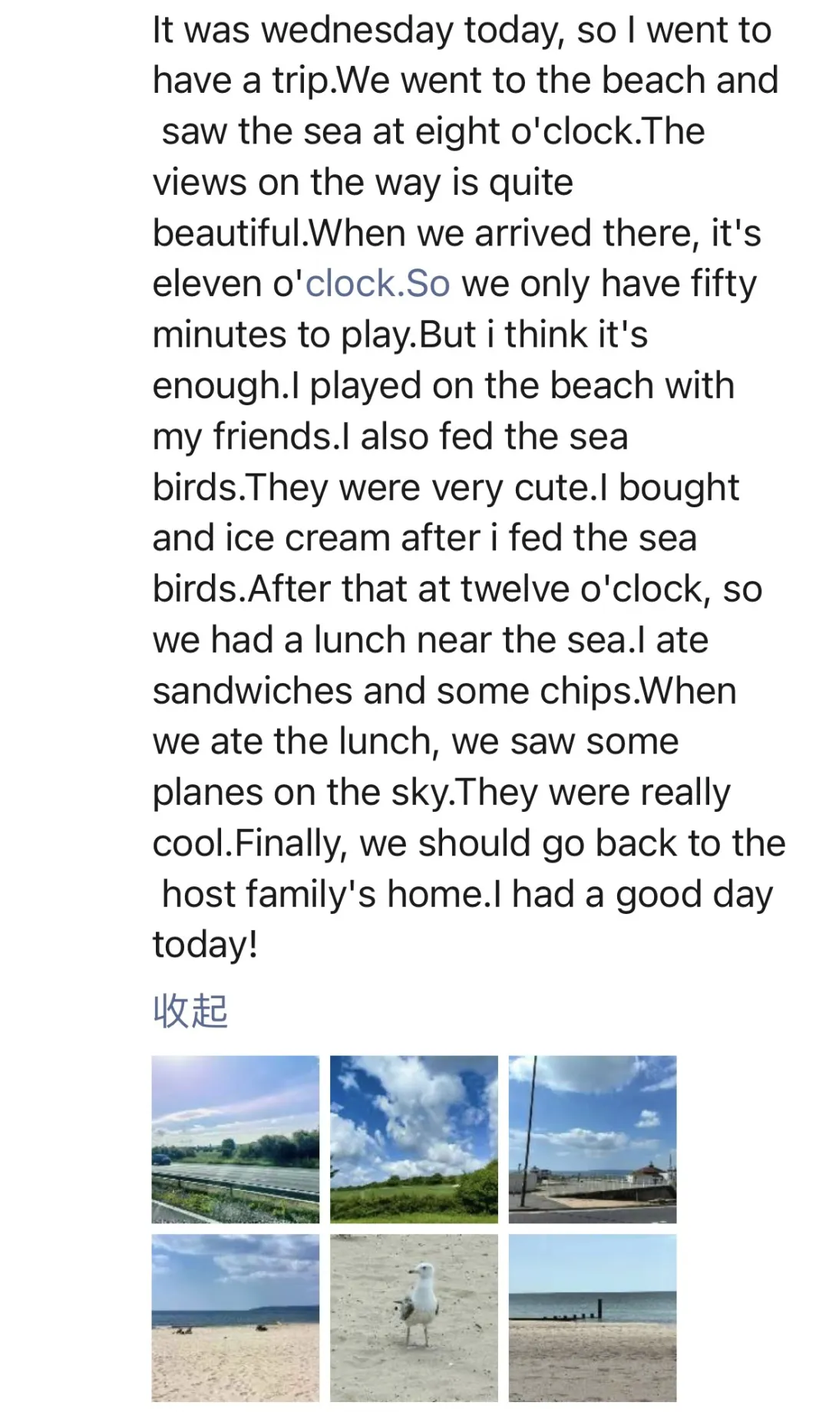Collapse the post with 收起 link
Image resolution: width=829 pixels, height=1412 pixels.
point(190,1011)
